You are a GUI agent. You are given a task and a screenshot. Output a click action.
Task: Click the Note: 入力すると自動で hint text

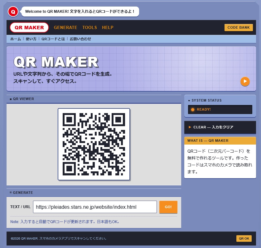[65, 222]
